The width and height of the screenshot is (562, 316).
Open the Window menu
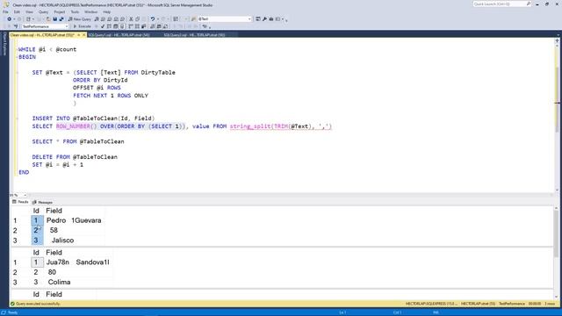point(91,11)
